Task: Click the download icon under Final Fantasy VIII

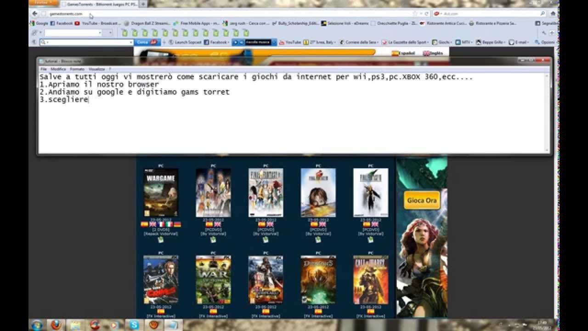Action: tap(318, 240)
